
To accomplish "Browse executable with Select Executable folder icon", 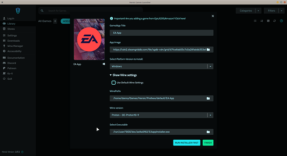I will pyautogui.click(x=208, y=132).
